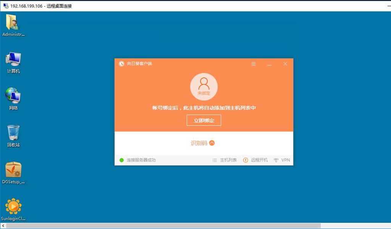Click the 立即绑定 bind account button
This screenshot has height=229, width=391.
pyautogui.click(x=204, y=120)
